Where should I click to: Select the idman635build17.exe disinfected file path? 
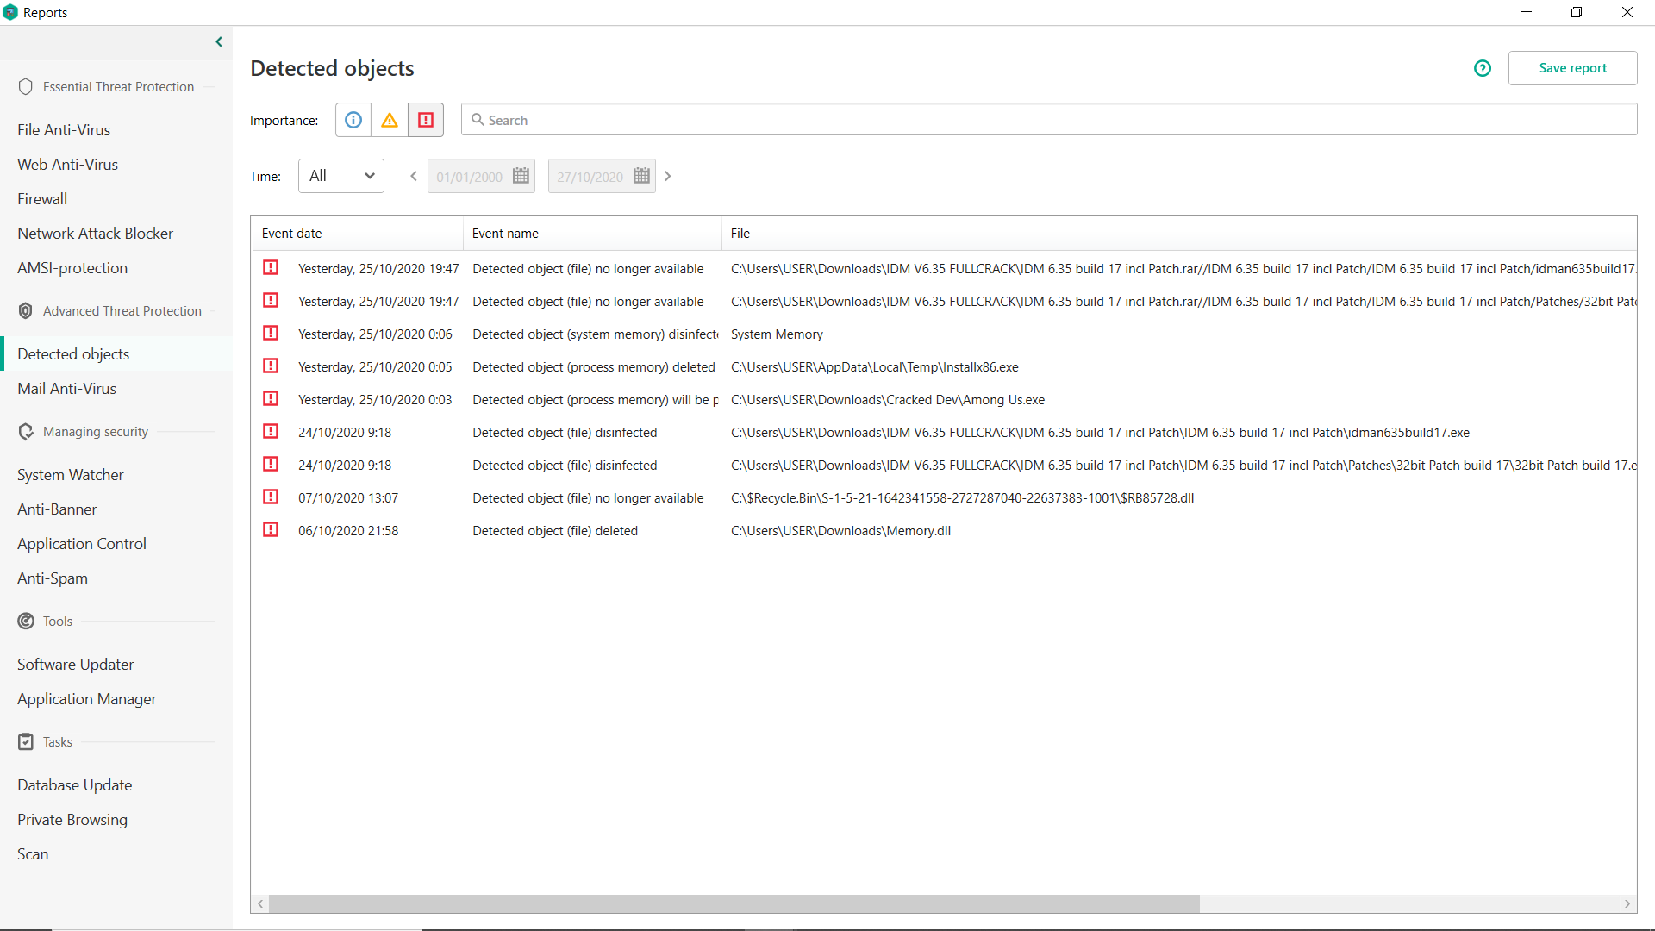tap(1101, 433)
